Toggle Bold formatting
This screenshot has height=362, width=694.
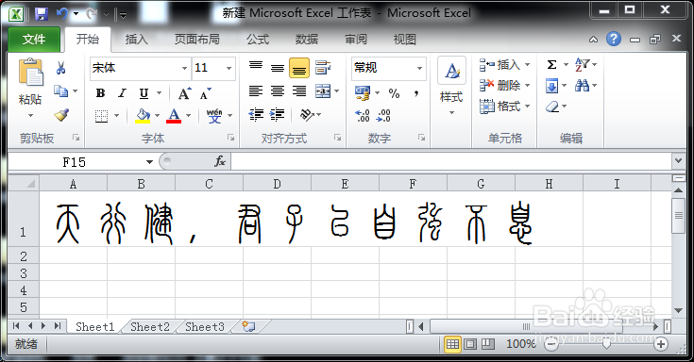click(x=100, y=93)
